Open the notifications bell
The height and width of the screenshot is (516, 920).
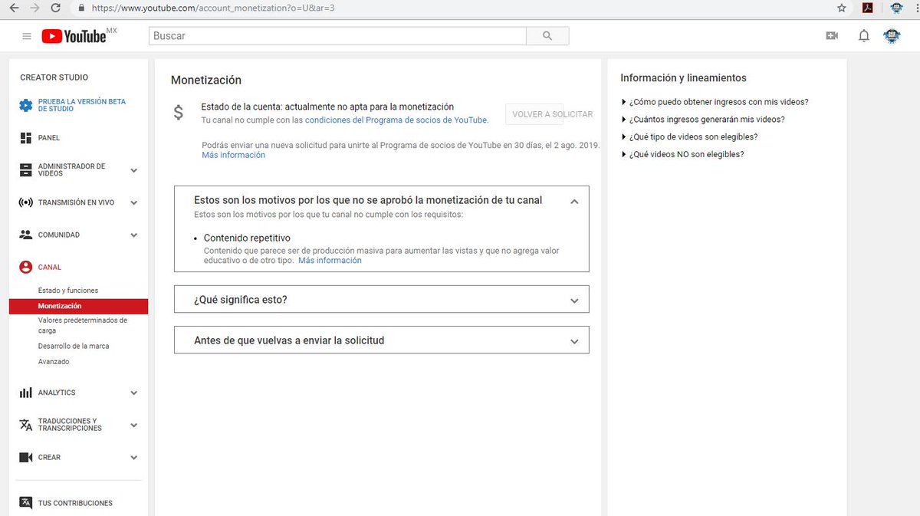pos(864,36)
